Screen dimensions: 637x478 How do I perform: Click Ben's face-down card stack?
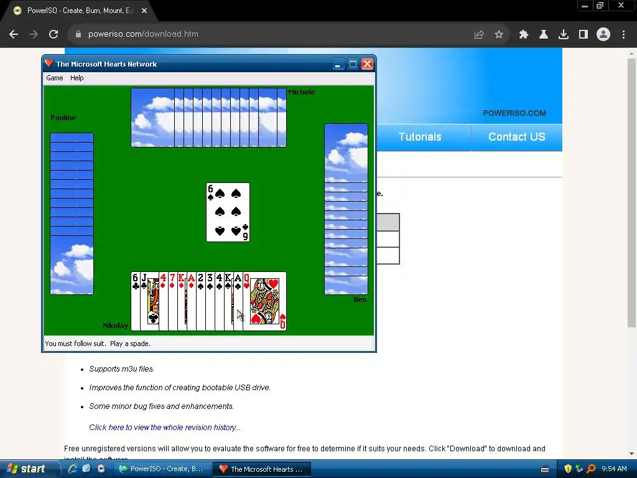346,209
